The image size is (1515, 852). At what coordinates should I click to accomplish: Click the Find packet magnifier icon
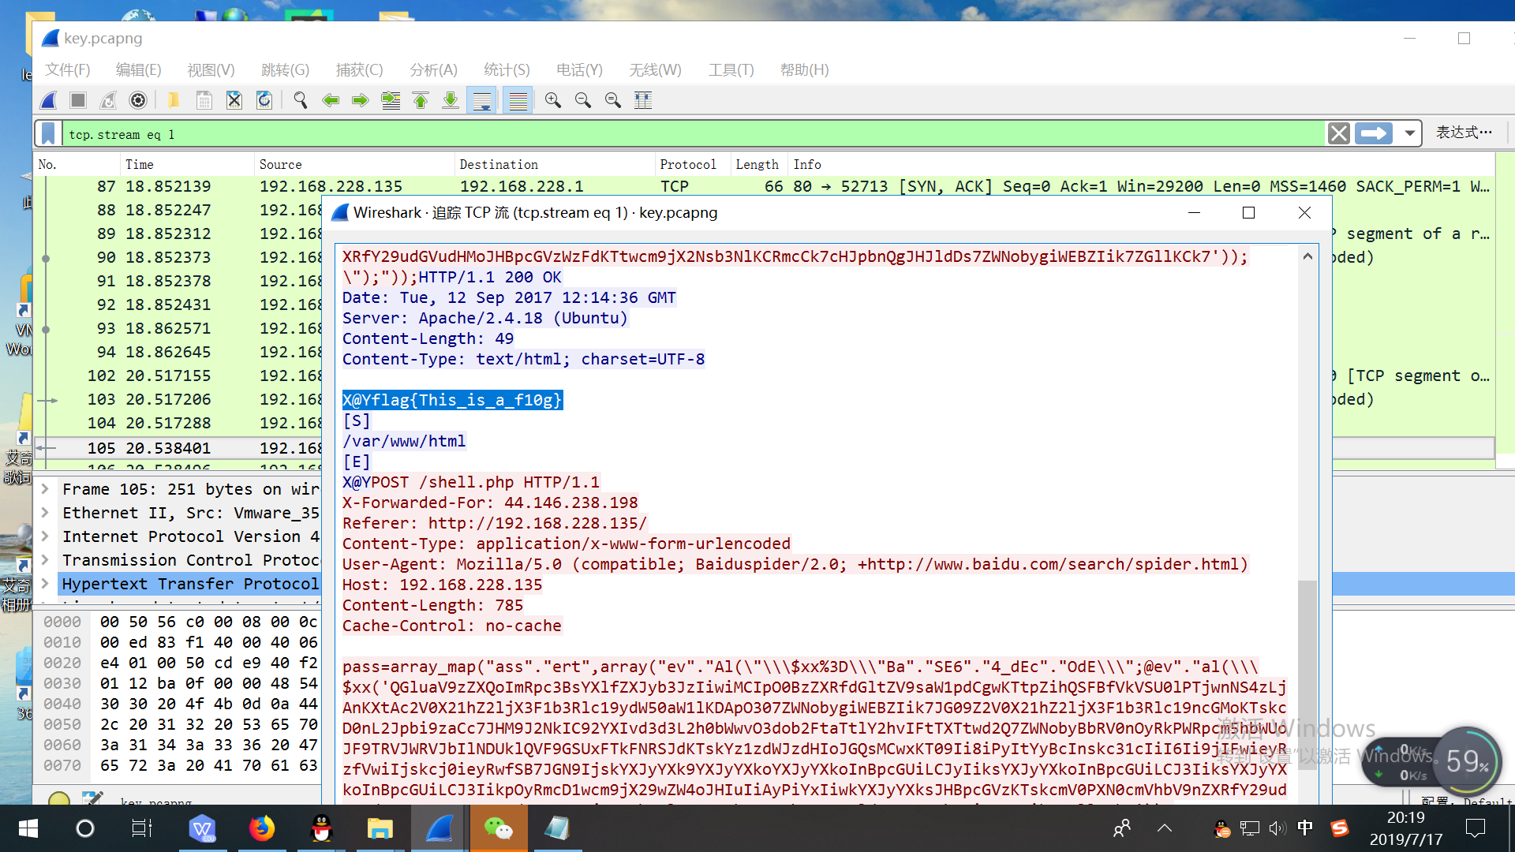(301, 100)
